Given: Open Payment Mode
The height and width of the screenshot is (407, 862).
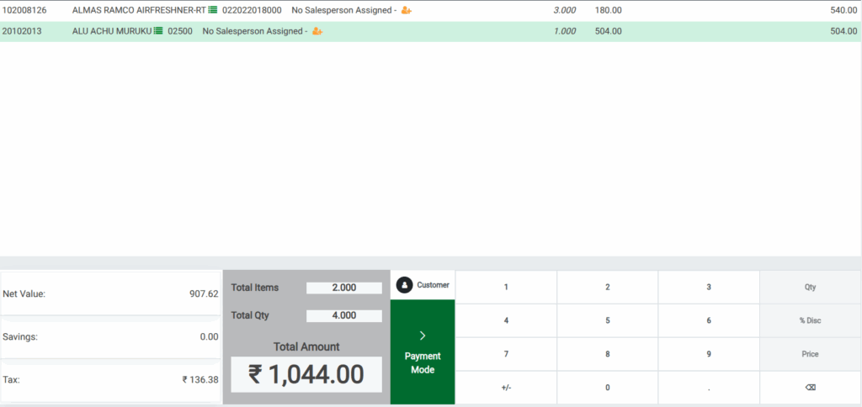Looking at the screenshot, I should coord(423,352).
